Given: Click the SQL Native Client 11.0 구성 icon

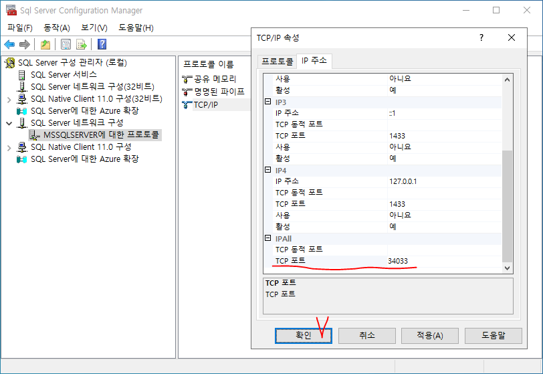Looking at the screenshot, I should (x=22, y=147).
